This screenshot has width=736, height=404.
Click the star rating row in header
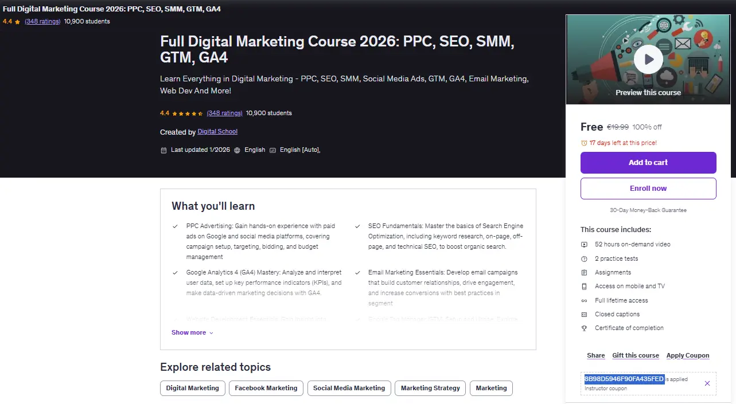tap(187, 113)
